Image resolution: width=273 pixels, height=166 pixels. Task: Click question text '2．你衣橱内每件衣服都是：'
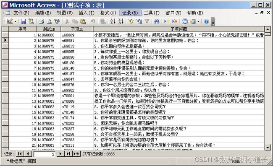(x=120, y=46)
